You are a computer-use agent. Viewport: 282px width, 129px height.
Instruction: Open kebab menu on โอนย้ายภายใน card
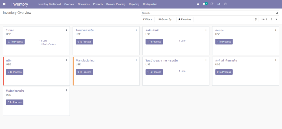click(136, 30)
